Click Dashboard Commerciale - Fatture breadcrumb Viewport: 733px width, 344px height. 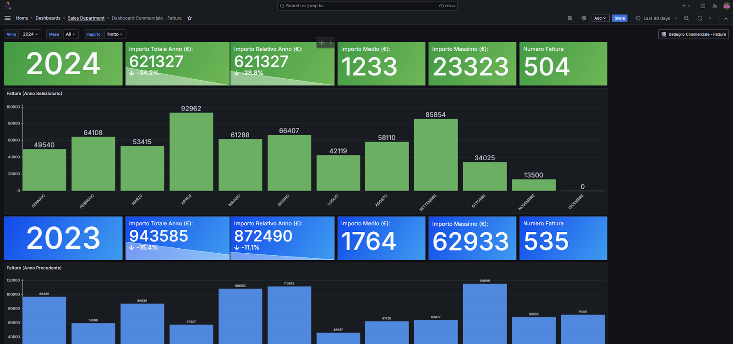click(147, 18)
